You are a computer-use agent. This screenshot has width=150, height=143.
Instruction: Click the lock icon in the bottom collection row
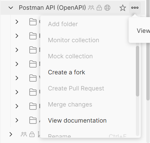32,134
